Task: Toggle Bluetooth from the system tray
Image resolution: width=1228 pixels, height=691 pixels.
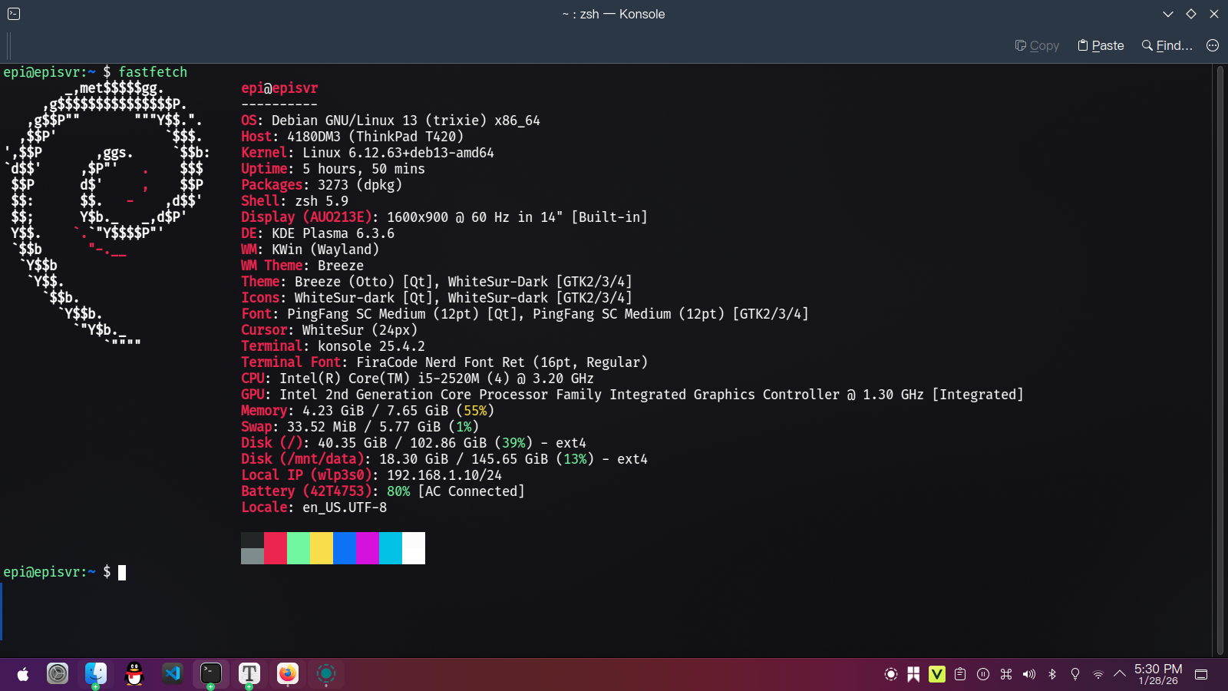Action: (x=1052, y=674)
